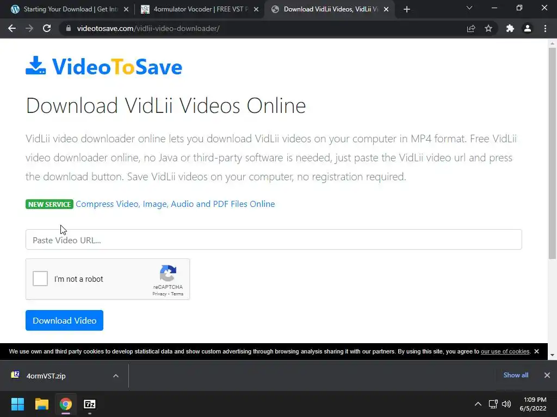557x417 pixels.
Task: Click the network tray icon
Action: point(493,404)
